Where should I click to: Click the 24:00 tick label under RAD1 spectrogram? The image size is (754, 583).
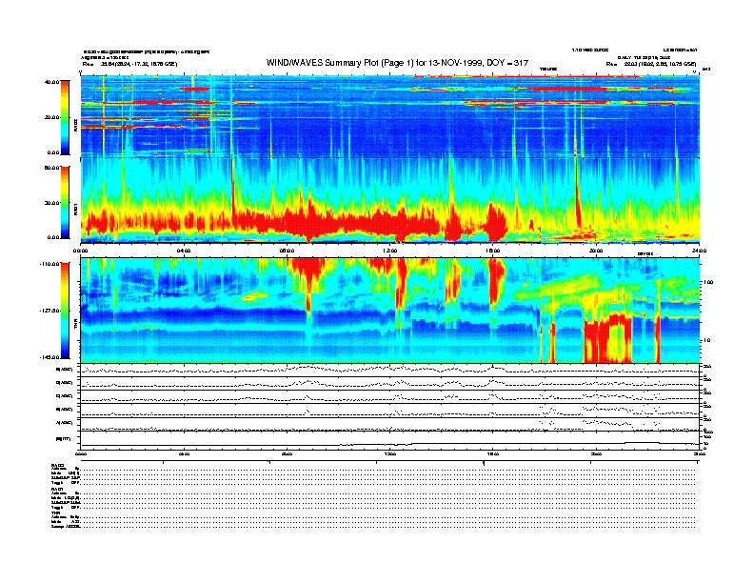pos(699,251)
